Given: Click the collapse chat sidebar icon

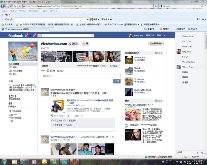Looking at the screenshot, I should pyautogui.click(x=202, y=153).
